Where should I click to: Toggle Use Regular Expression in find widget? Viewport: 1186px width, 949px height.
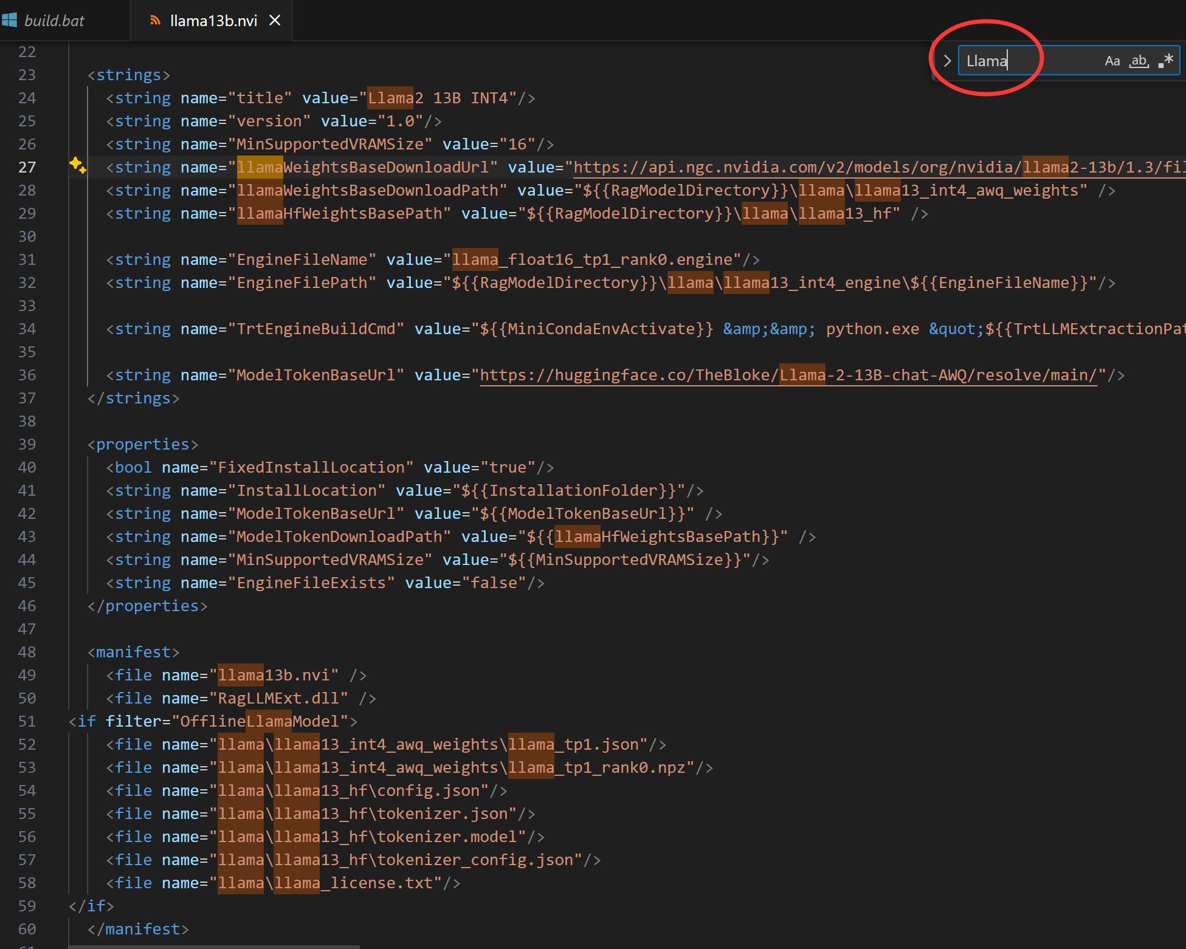(1166, 61)
